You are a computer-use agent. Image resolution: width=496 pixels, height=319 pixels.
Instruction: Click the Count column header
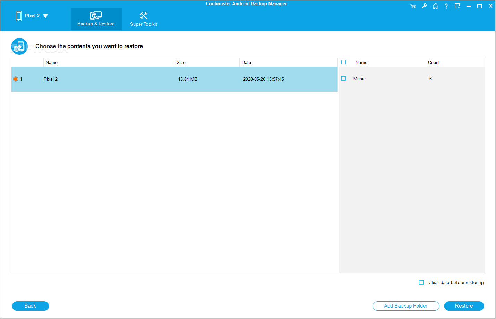(x=455, y=62)
